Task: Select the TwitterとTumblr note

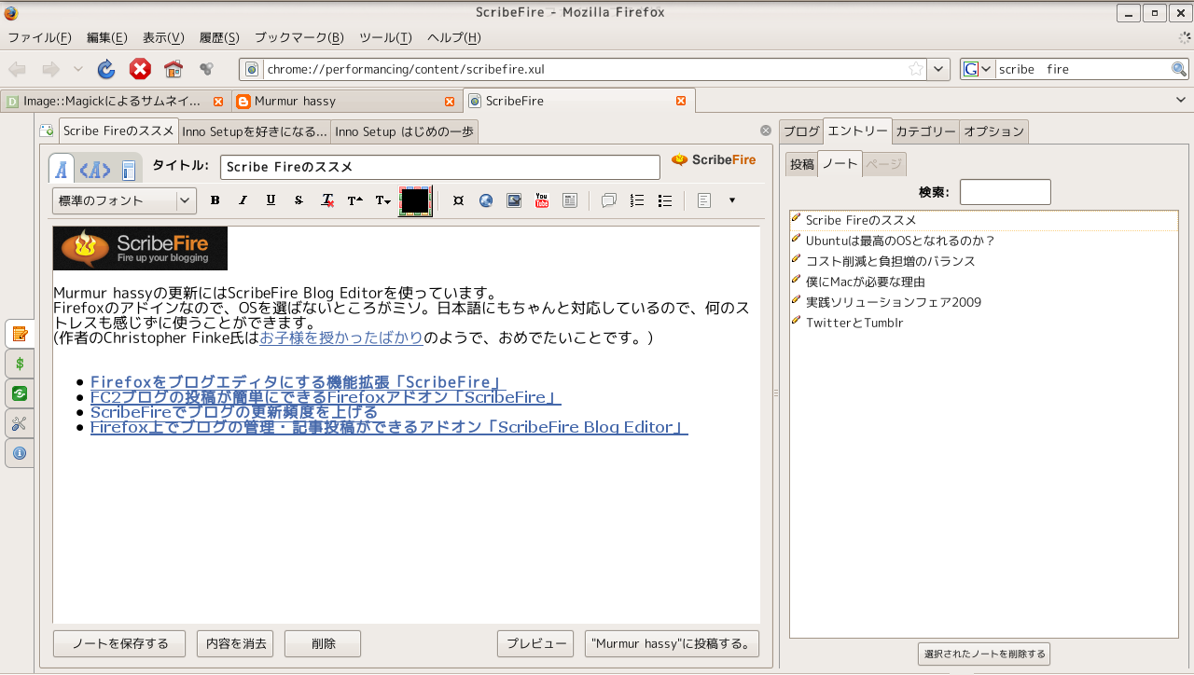Action: click(x=984, y=323)
